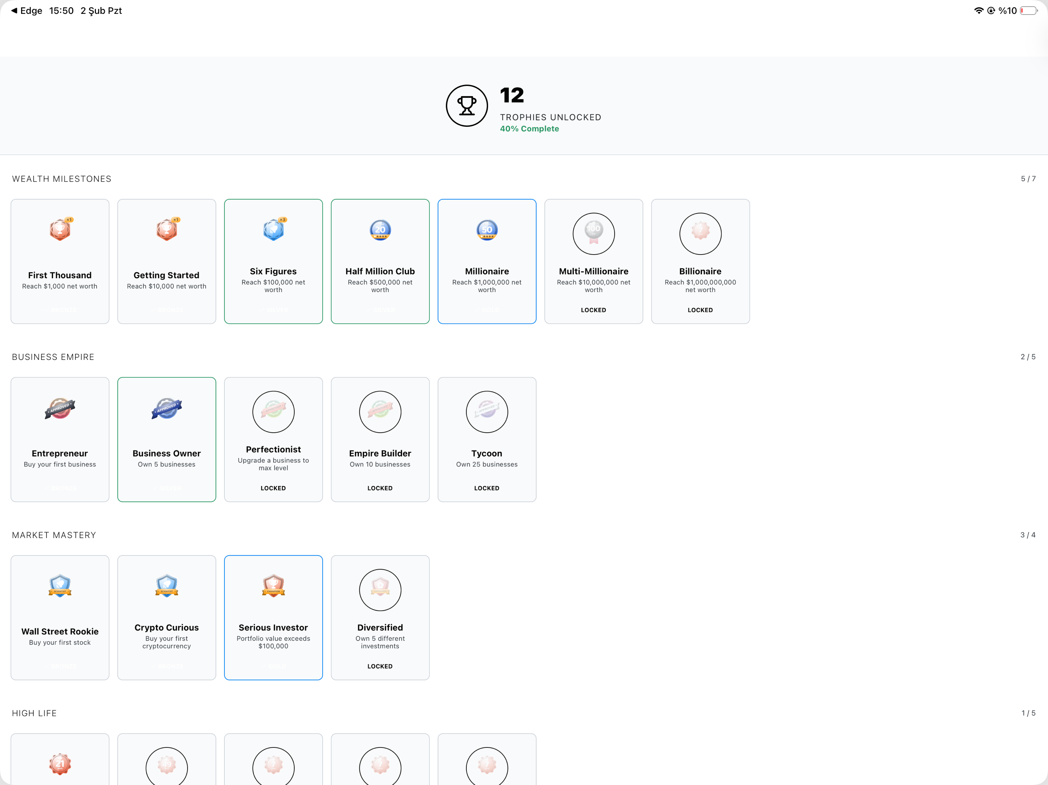Tap the locked Multi-Millionaire 100 medal icon
This screenshot has height=785, width=1048.
pyautogui.click(x=594, y=234)
